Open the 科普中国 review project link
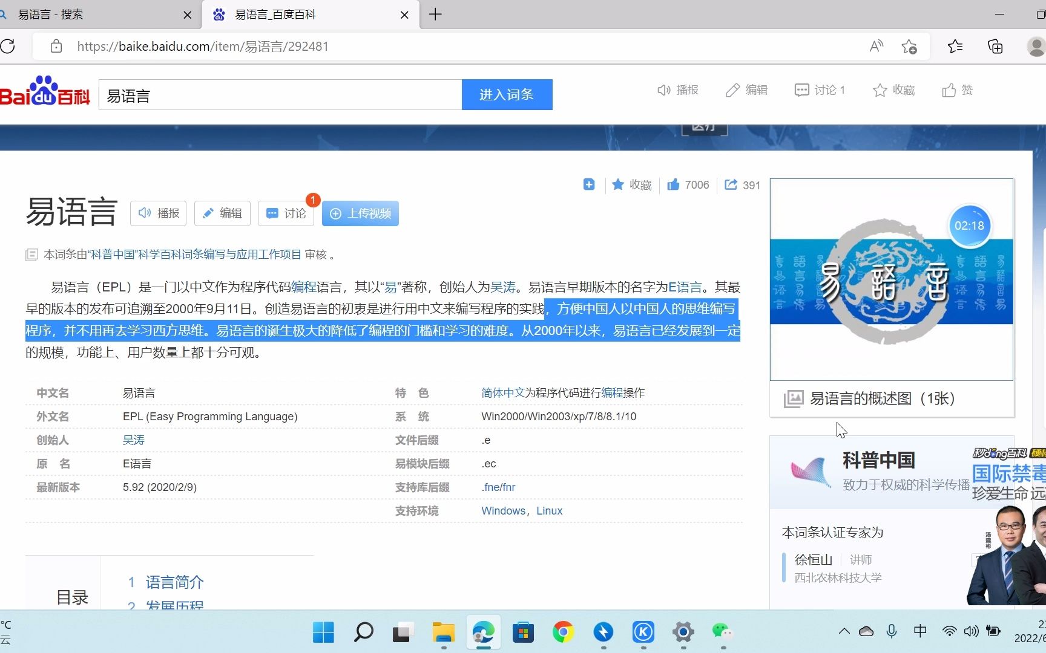This screenshot has width=1046, height=653. 196,255
